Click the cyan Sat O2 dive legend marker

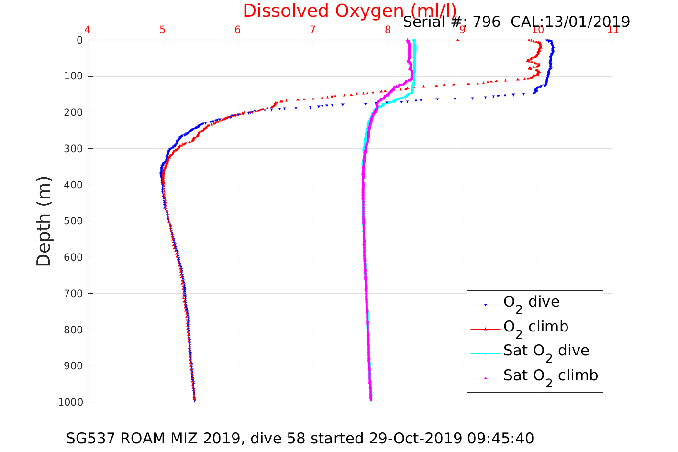pos(485,353)
